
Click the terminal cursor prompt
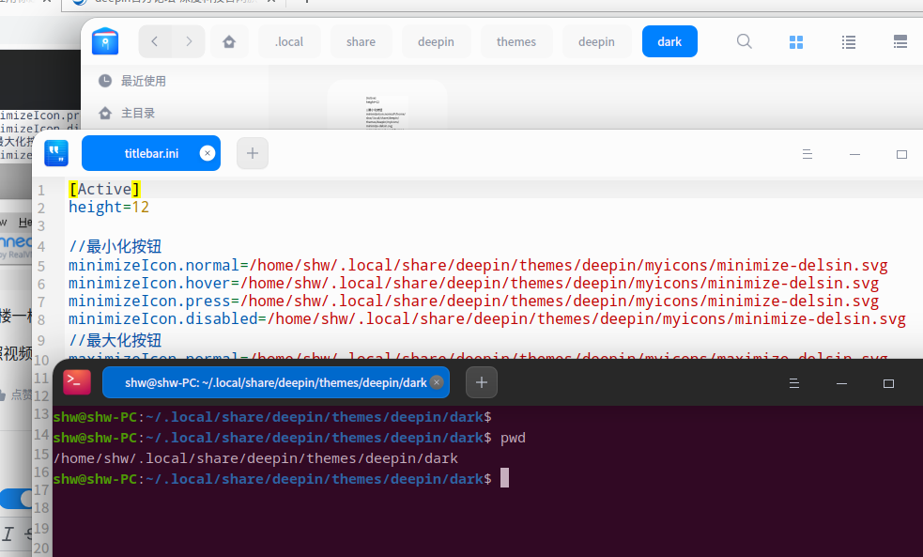(504, 478)
